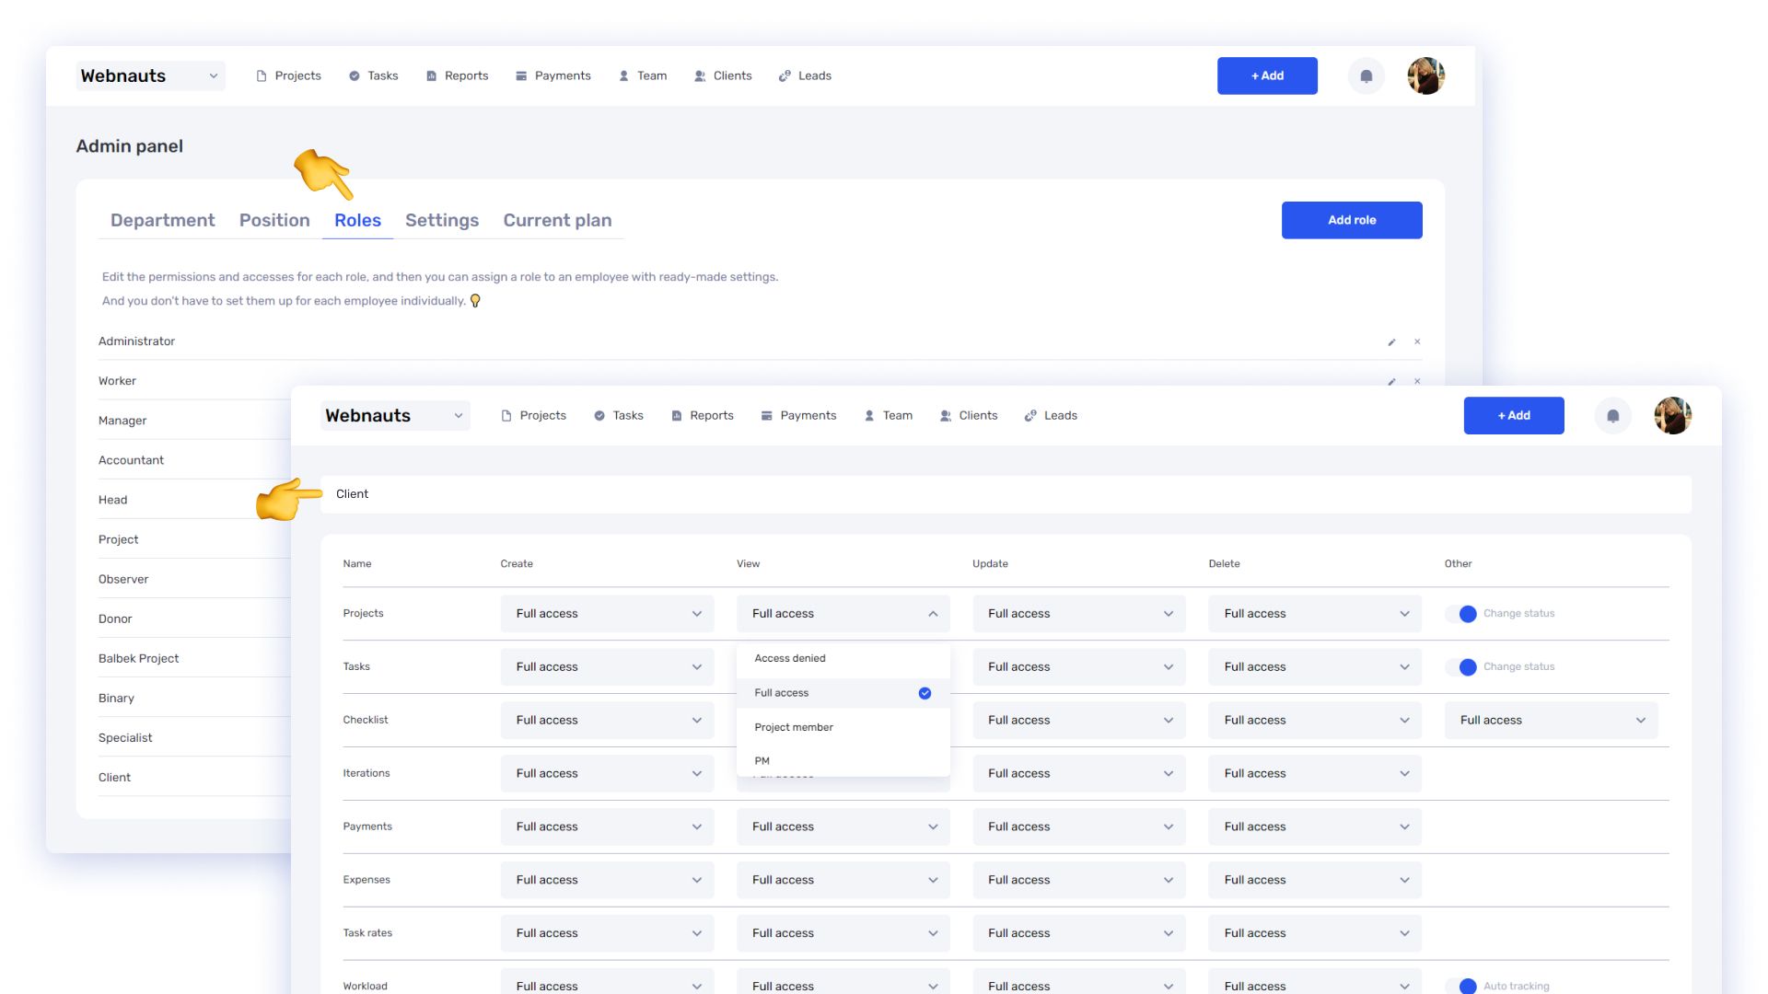
Task: Open Workload Create access dropdown
Action: pos(608,981)
